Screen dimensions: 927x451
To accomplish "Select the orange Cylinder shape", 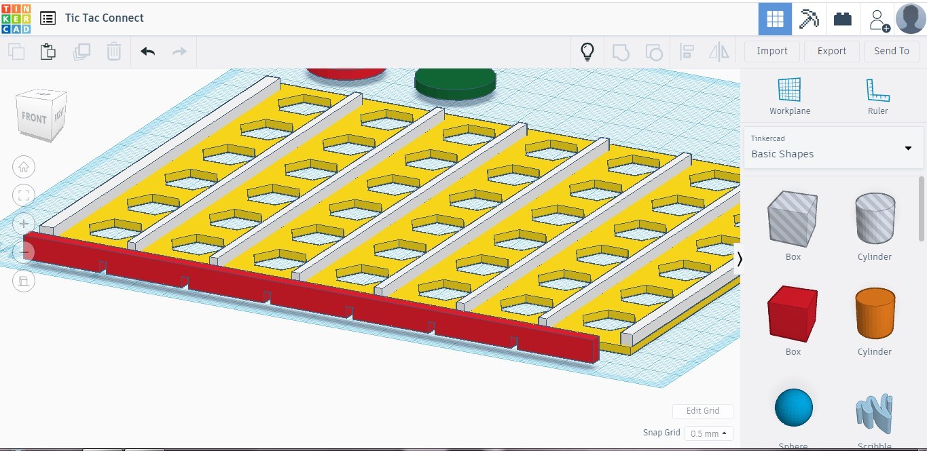I will [875, 314].
